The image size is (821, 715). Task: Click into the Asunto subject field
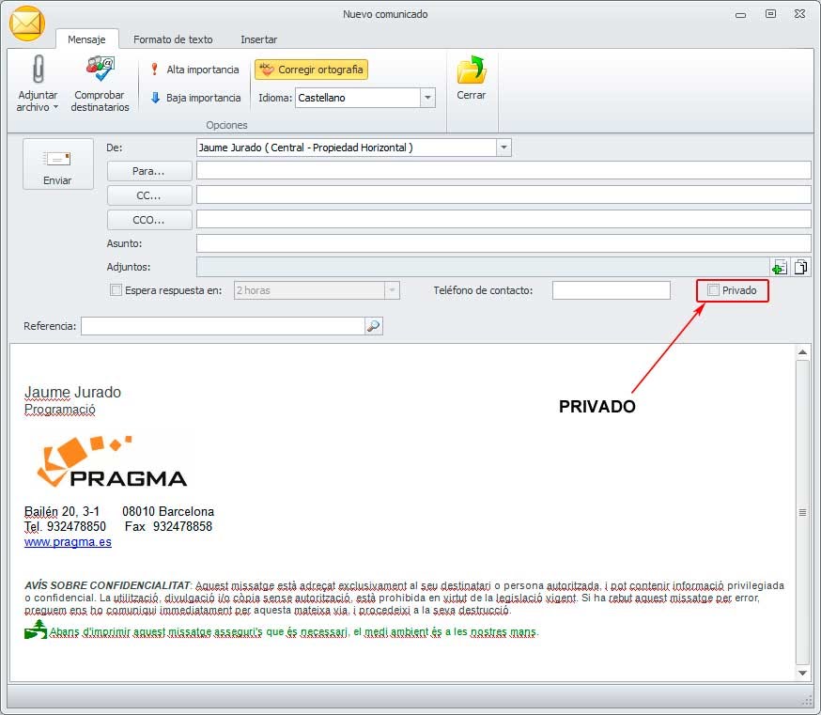(x=503, y=243)
